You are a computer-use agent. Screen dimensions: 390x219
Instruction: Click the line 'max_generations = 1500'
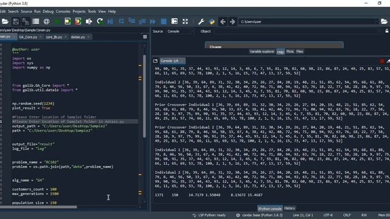click(x=35, y=193)
